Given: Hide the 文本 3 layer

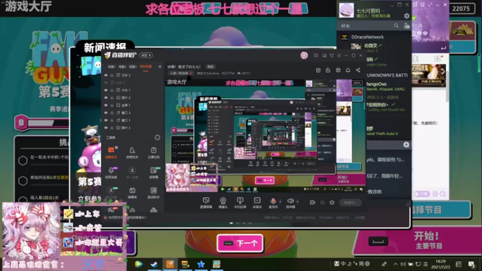Looking at the screenshot, I should pyautogui.click(x=106, y=75).
